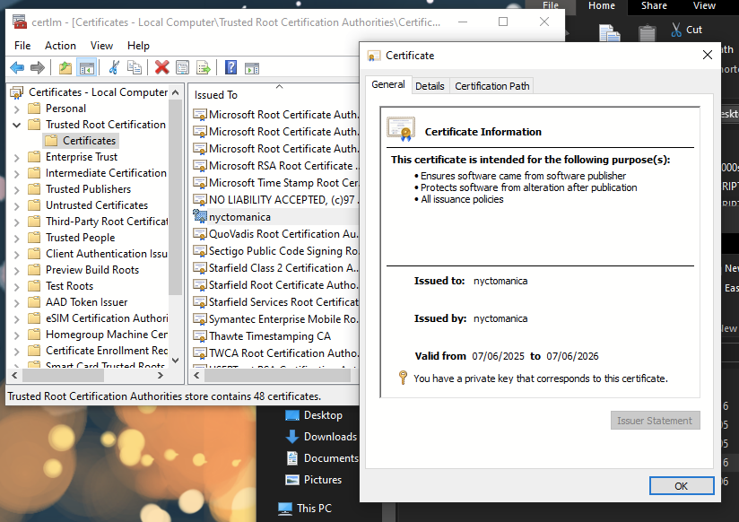This screenshot has height=522, width=739.
Task: Select the Third-Party Root Certification folder
Action: (x=98, y=222)
